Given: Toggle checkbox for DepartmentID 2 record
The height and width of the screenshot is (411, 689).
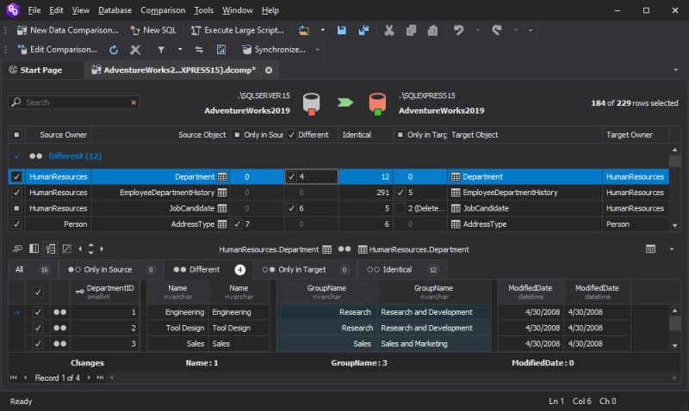Looking at the screenshot, I should 38,328.
